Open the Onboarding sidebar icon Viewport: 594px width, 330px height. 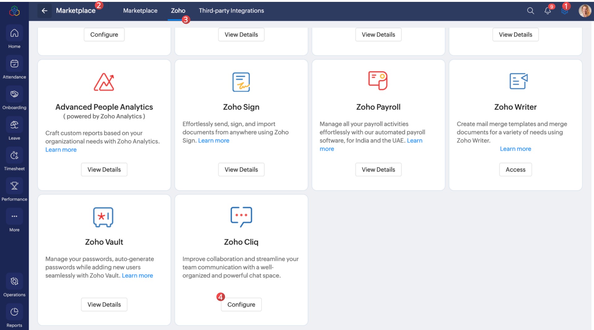click(x=14, y=94)
